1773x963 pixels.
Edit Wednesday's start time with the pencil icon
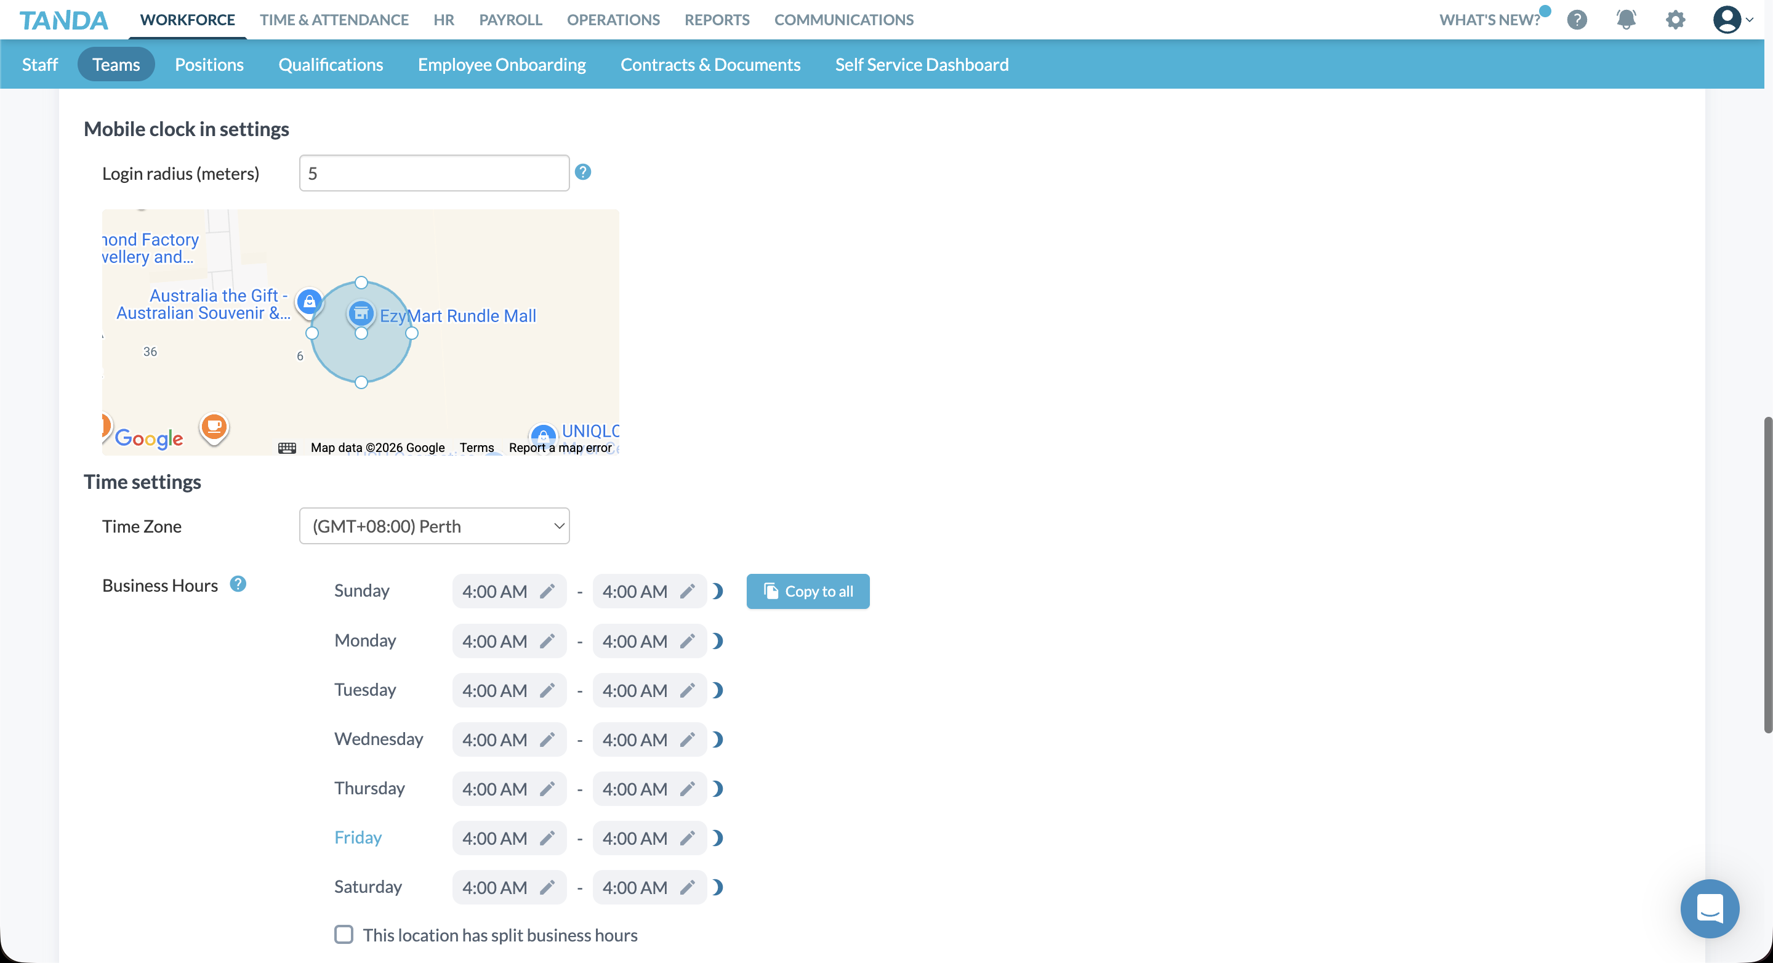(549, 739)
